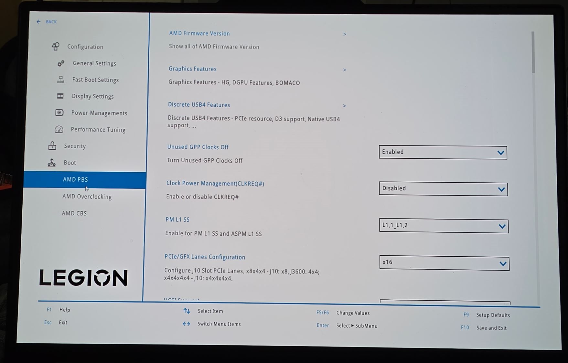Viewport: 568px width, 363px height.
Task: Click the General Settings gears icon
Action: (x=61, y=63)
